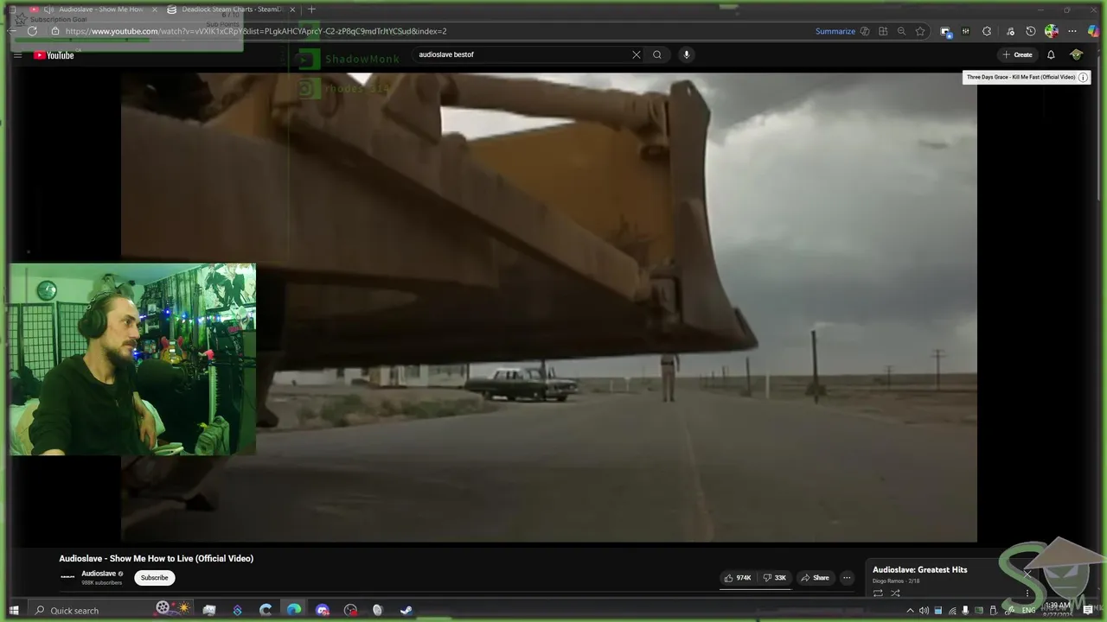View site information lock icon
This screenshot has height=622, width=1107.
(55, 31)
